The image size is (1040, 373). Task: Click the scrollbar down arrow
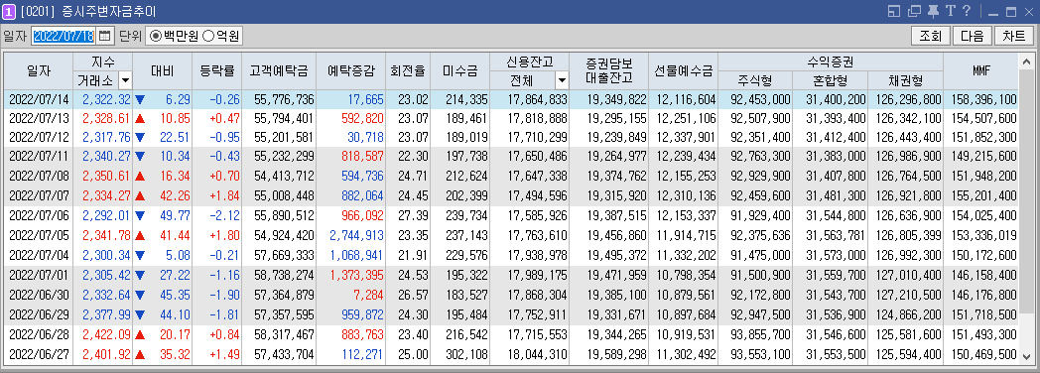(x=1027, y=356)
